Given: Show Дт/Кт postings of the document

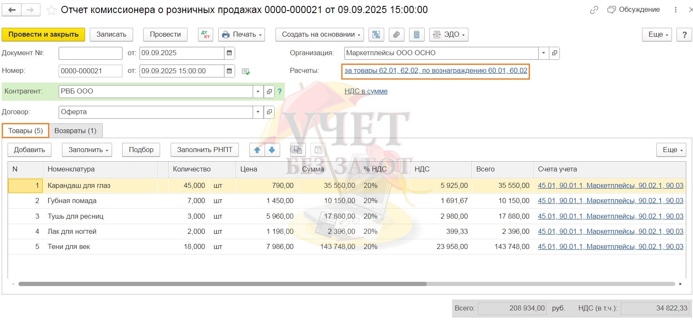Looking at the screenshot, I should (x=206, y=35).
